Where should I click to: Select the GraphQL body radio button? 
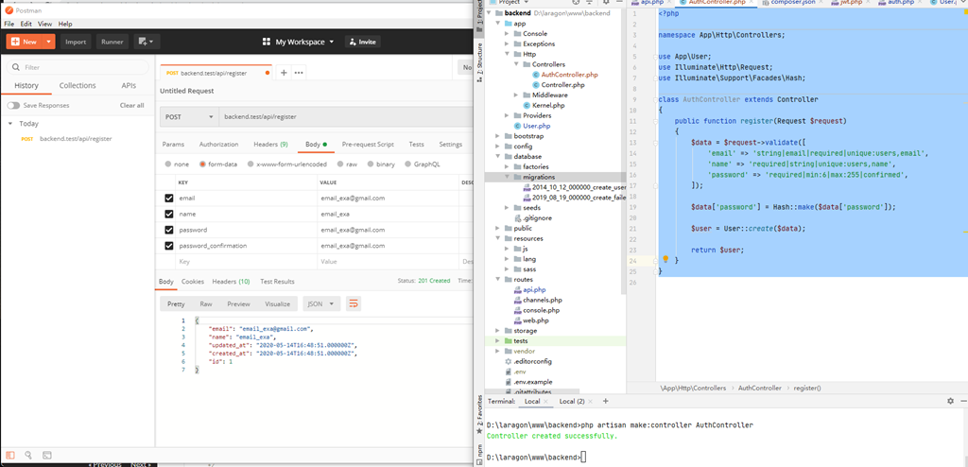pyautogui.click(x=408, y=164)
